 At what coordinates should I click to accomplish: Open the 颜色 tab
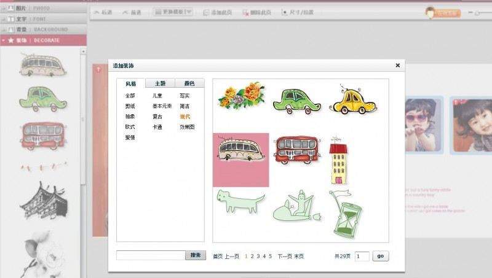point(189,83)
